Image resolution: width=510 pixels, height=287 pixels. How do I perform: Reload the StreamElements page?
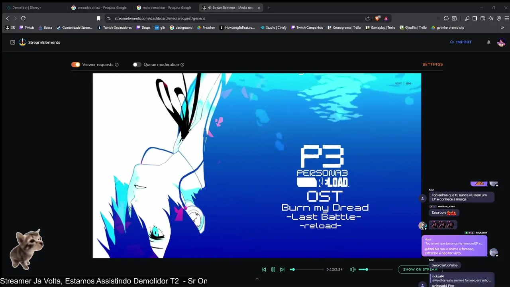(x=23, y=18)
